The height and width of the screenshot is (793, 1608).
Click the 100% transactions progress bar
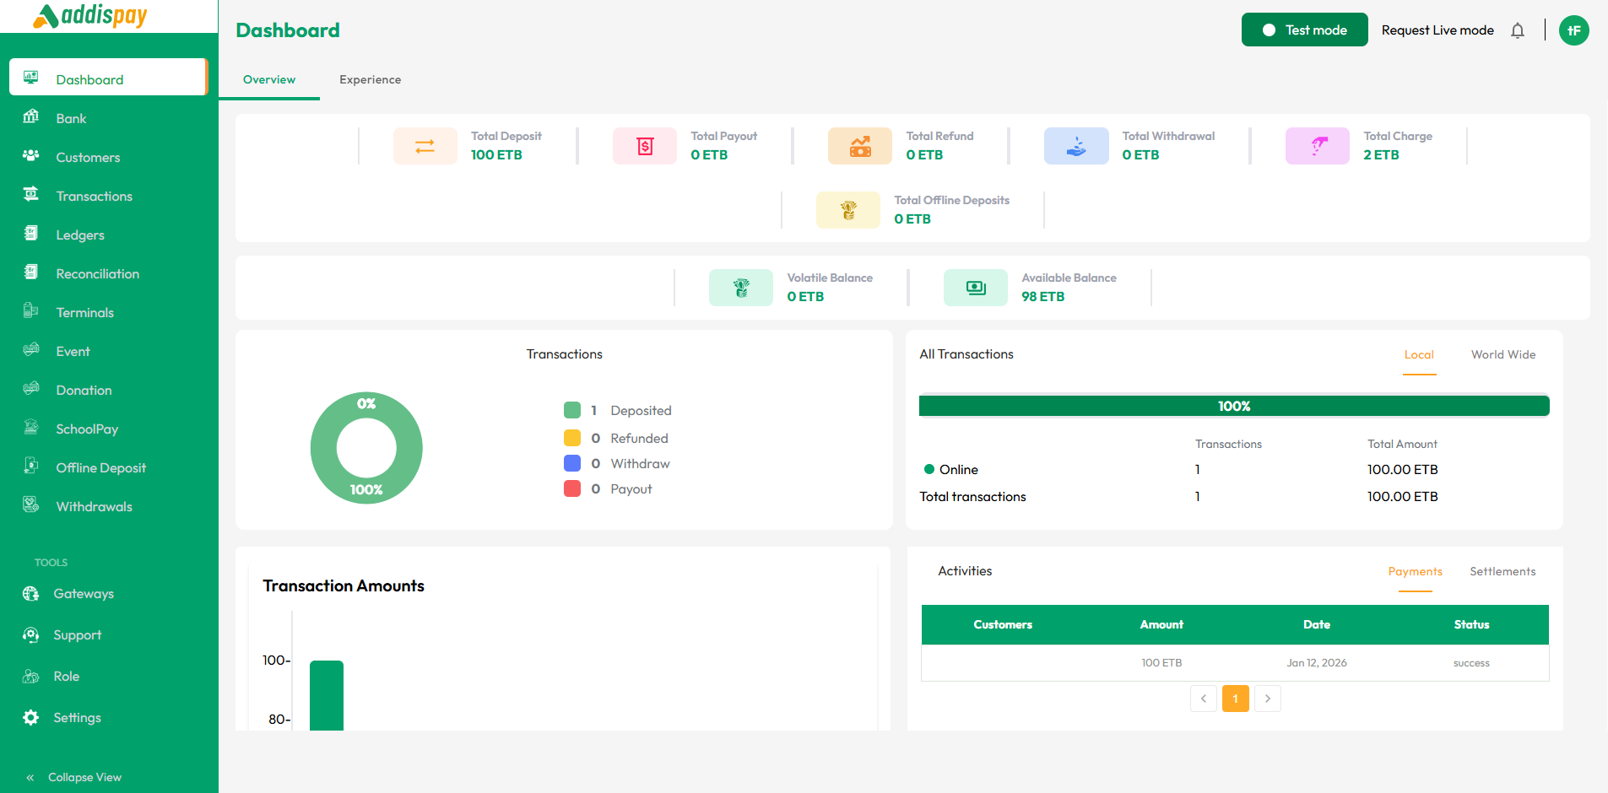point(1234,406)
